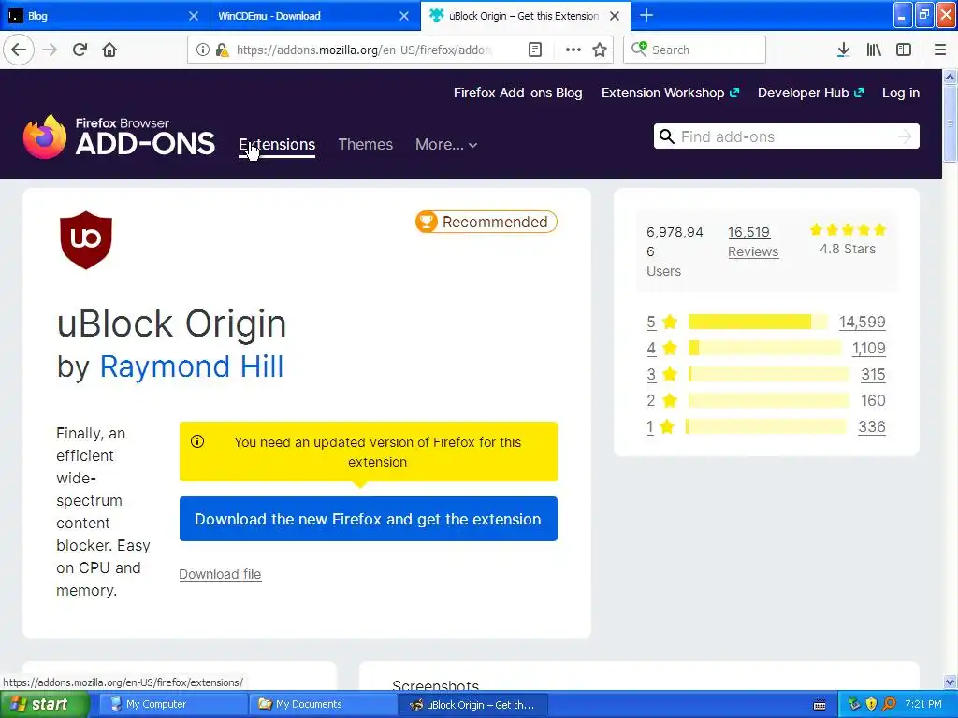958x718 pixels.
Task: Submit add-on search arrow
Action: click(x=905, y=136)
